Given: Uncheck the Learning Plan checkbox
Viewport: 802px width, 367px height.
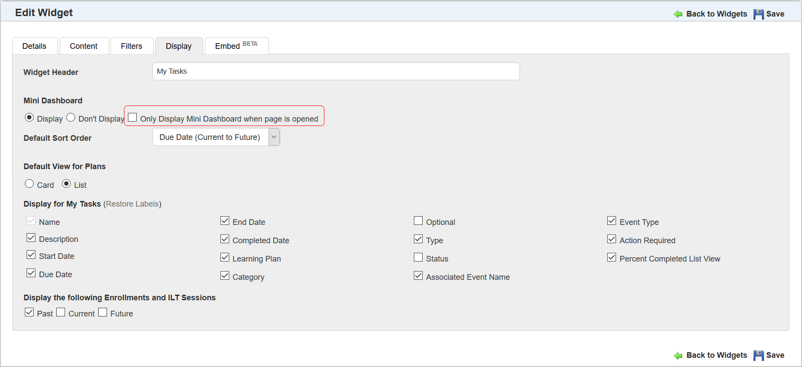Looking at the screenshot, I should tap(225, 258).
